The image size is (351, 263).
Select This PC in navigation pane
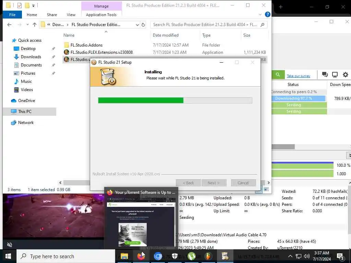pyautogui.click(x=25, y=112)
